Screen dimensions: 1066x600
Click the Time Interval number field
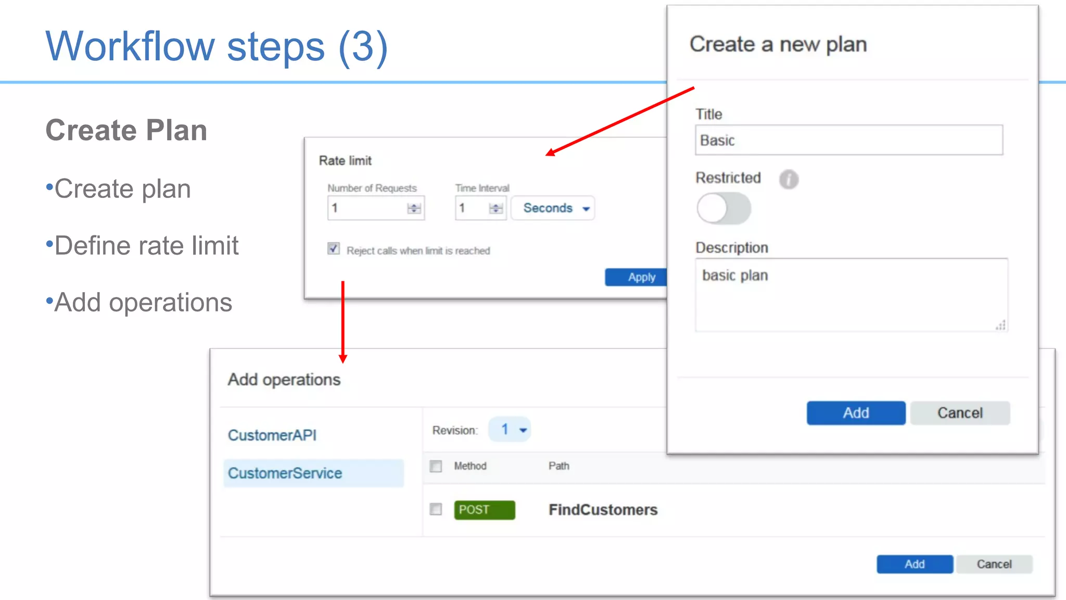point(480,208)
